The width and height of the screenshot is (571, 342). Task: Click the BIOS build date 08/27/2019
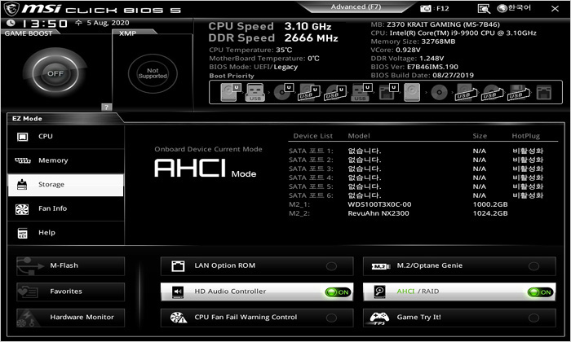click(x=453, y=75)
